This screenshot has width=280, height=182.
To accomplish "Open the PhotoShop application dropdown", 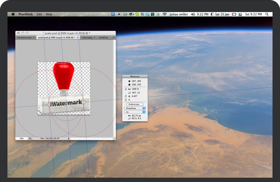I will click(135, 108).
